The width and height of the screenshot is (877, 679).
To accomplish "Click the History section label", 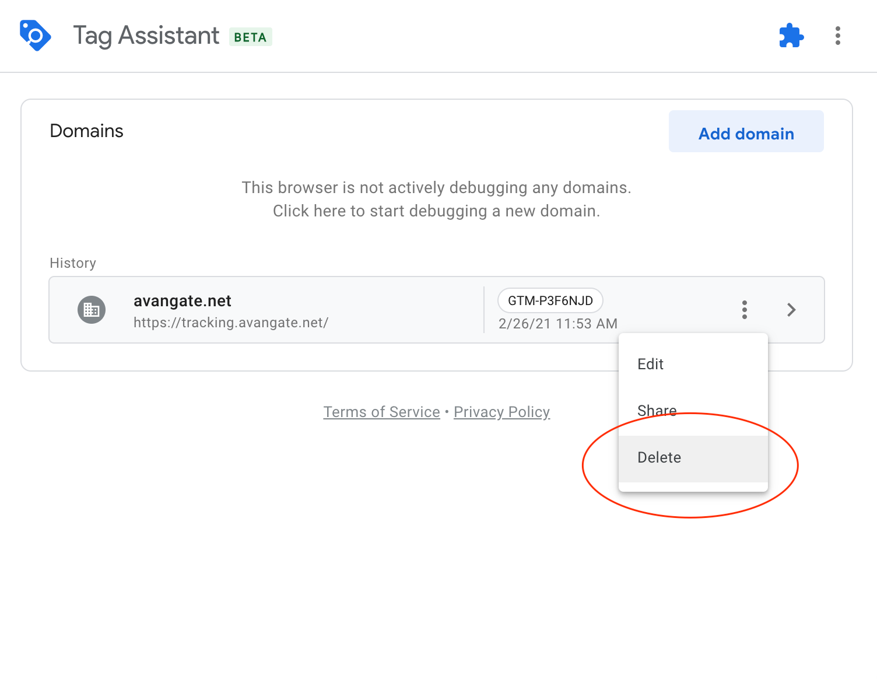I will tap(73, 263).
